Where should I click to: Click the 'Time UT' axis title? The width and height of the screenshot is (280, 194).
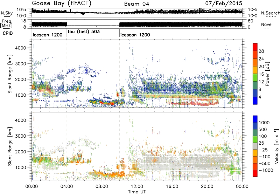[137, 192]
